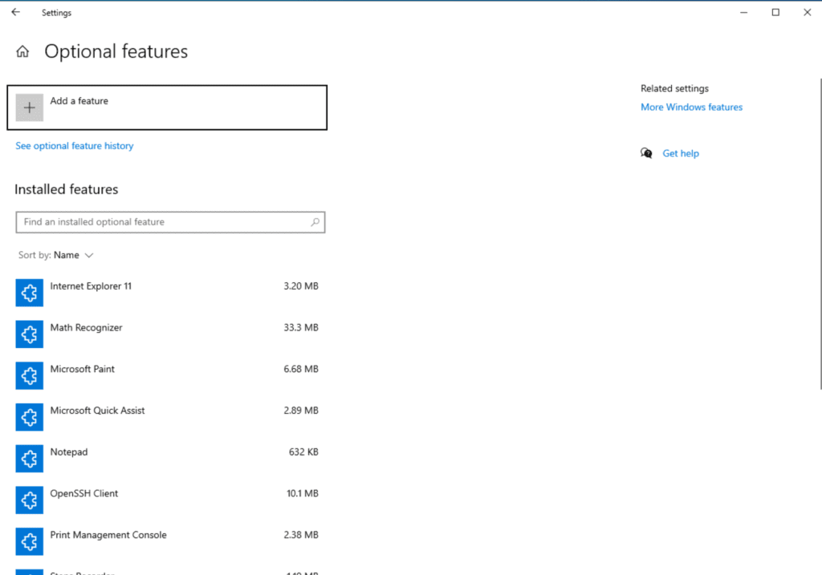Click the Installed features heading
The image size is (822, 575).
click(x=67, y=189)
